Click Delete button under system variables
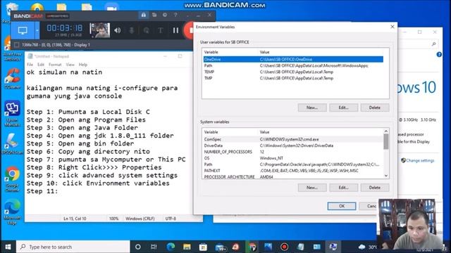Screen dimensions: 451x253 (374, 188)
